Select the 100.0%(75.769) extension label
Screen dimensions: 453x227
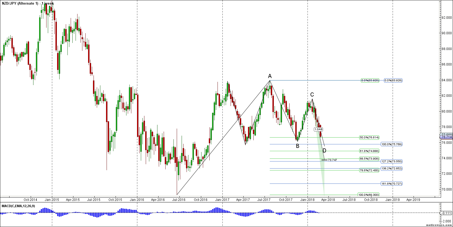click(391, 144)
